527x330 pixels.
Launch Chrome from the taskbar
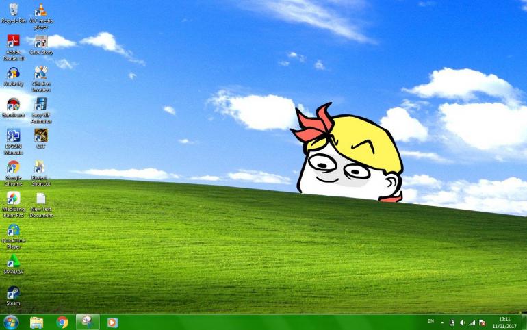tap(62, 322)
